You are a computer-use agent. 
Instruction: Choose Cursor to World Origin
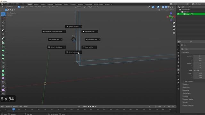point(56,47)
